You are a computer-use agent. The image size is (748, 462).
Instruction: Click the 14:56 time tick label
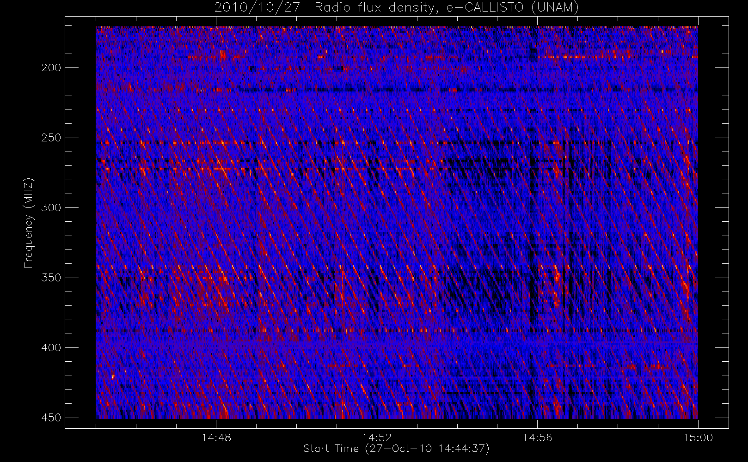point(537,438)
